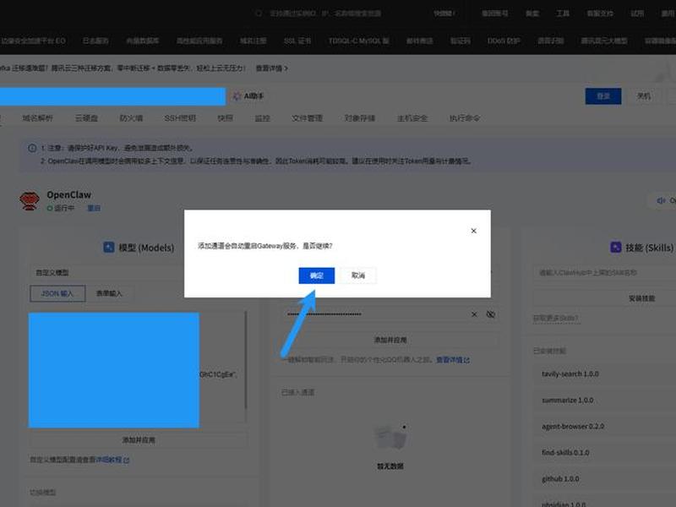Click the 重启 link under OpenClaw
Image resolution: width=676 pixels, height=507 pixels.
click(94, 208)
